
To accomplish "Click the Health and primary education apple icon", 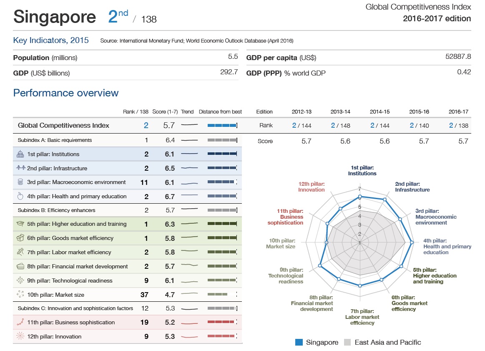I will point(20,196).
